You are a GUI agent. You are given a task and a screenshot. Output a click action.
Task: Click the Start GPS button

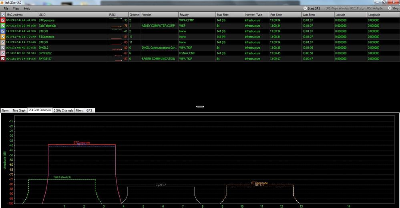coord(312,8)
